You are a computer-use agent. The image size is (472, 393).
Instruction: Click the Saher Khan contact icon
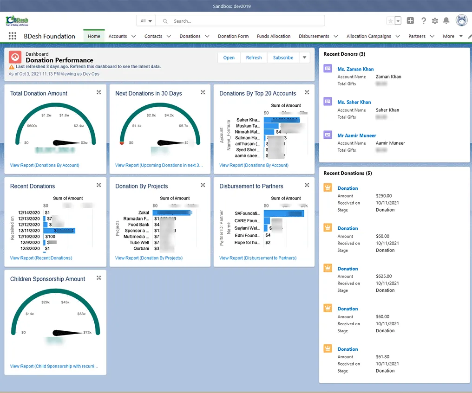(328, 101)
